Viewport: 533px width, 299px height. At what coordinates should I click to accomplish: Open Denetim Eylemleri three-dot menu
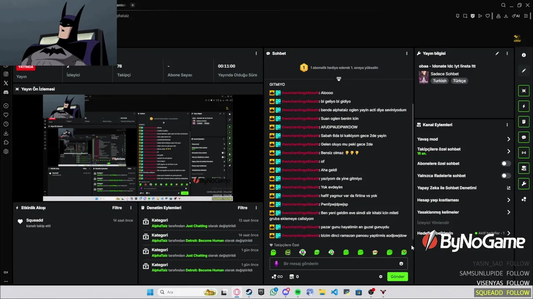(256, 208)
